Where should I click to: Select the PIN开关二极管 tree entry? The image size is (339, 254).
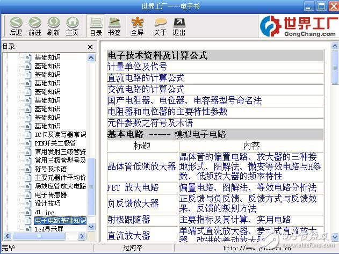[x=55, y=143]
